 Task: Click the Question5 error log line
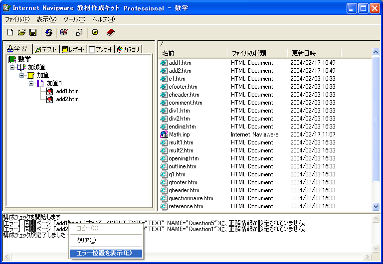[x=155, y=223]
